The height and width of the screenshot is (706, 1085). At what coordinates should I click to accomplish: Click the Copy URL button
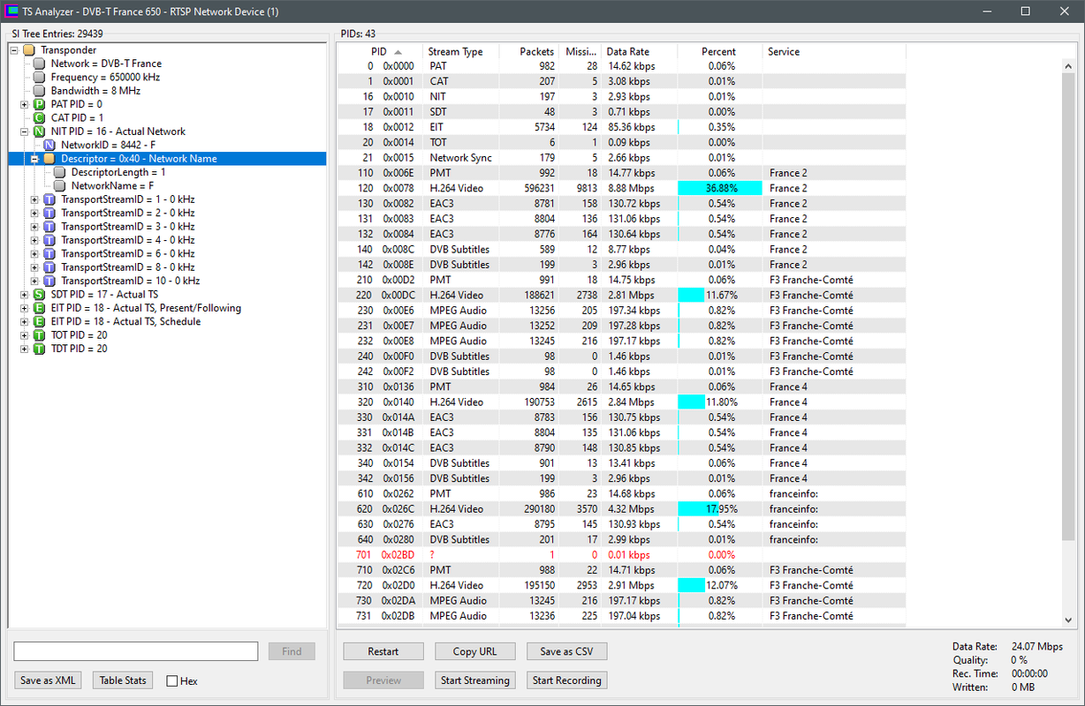475,651
